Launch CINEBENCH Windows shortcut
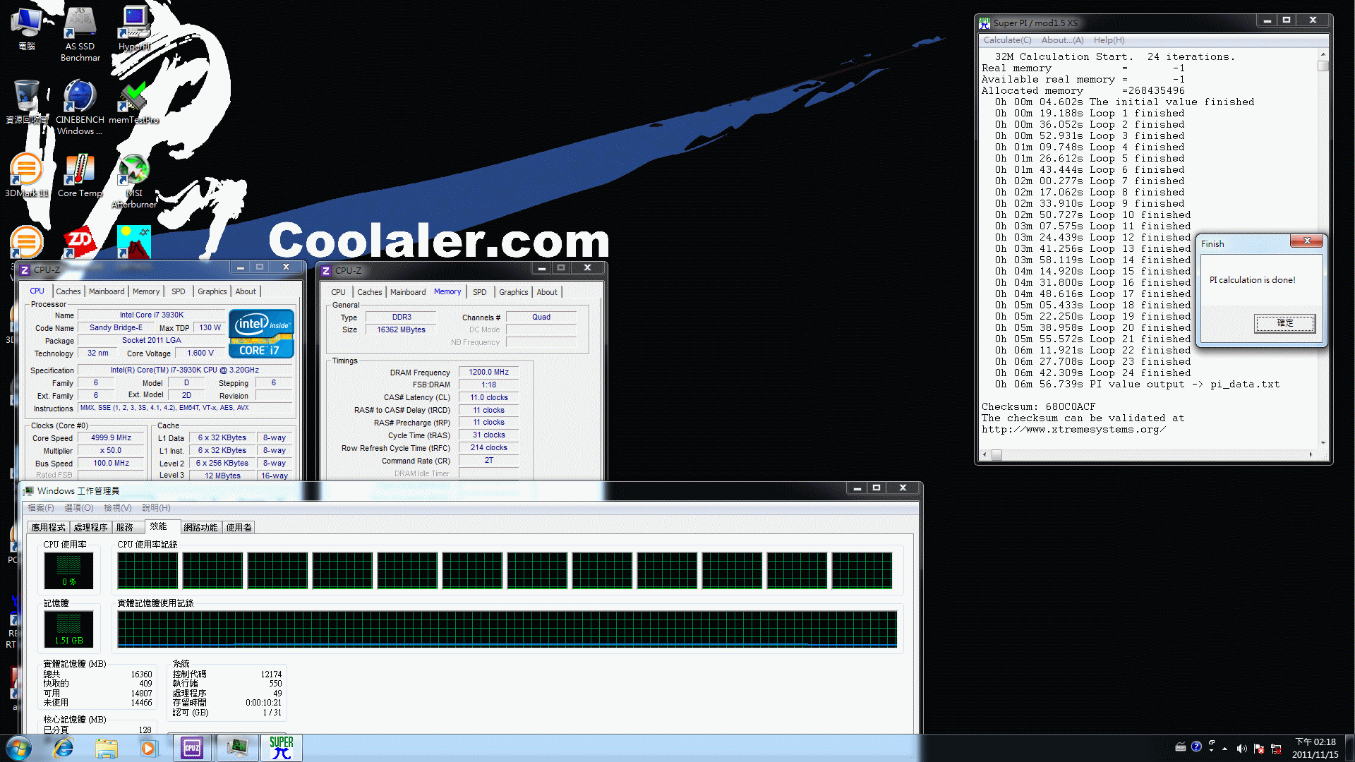This screenshot has width=1355, height=762. (80, 107)
